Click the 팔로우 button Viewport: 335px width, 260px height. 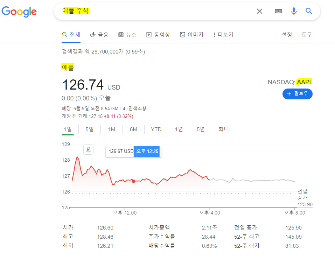298,94
